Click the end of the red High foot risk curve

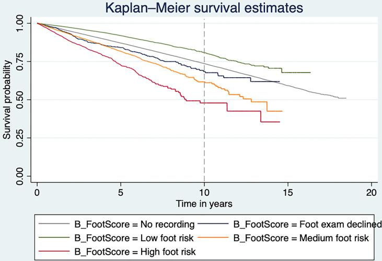click(x=280, y=122)
